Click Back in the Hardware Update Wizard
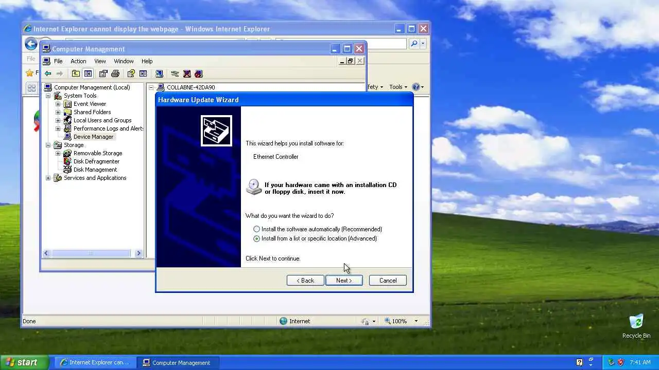This screenshot has width=659, height=370. coord(305,281)
